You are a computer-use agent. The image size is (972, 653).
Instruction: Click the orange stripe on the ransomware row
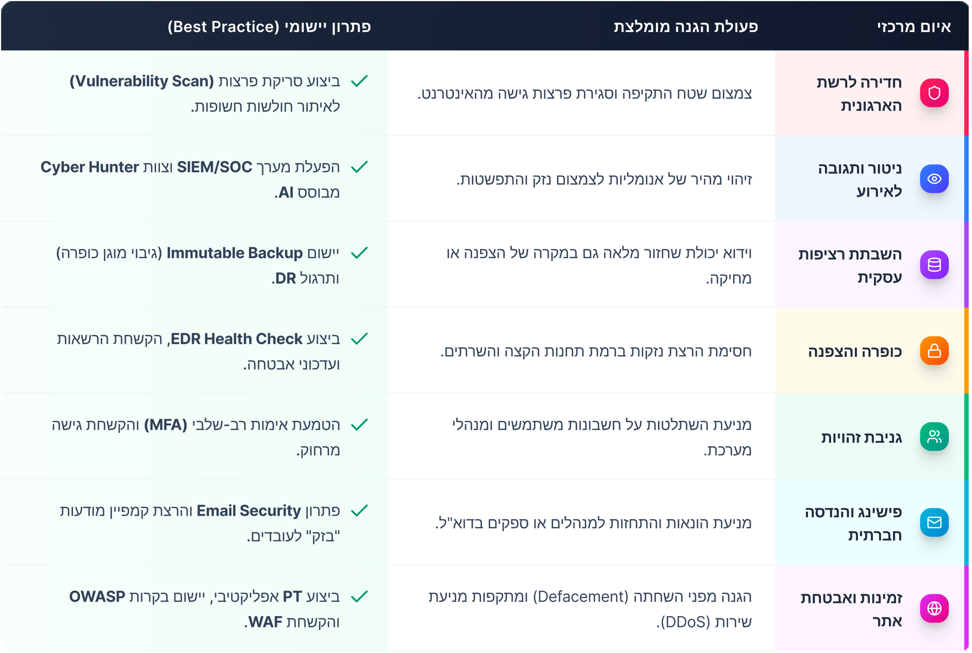[x=966, y=351]
